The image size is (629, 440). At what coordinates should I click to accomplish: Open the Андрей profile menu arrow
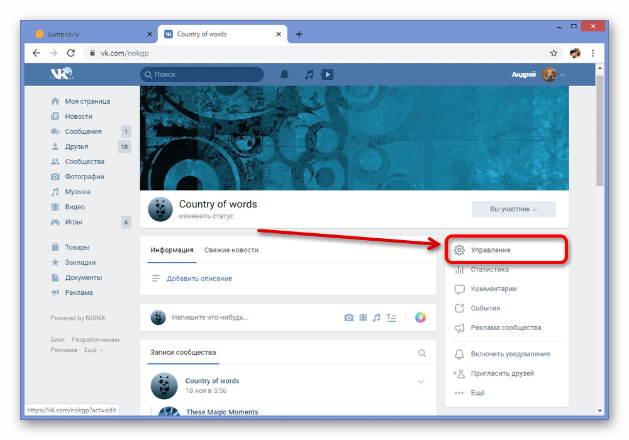pos(562,75)
